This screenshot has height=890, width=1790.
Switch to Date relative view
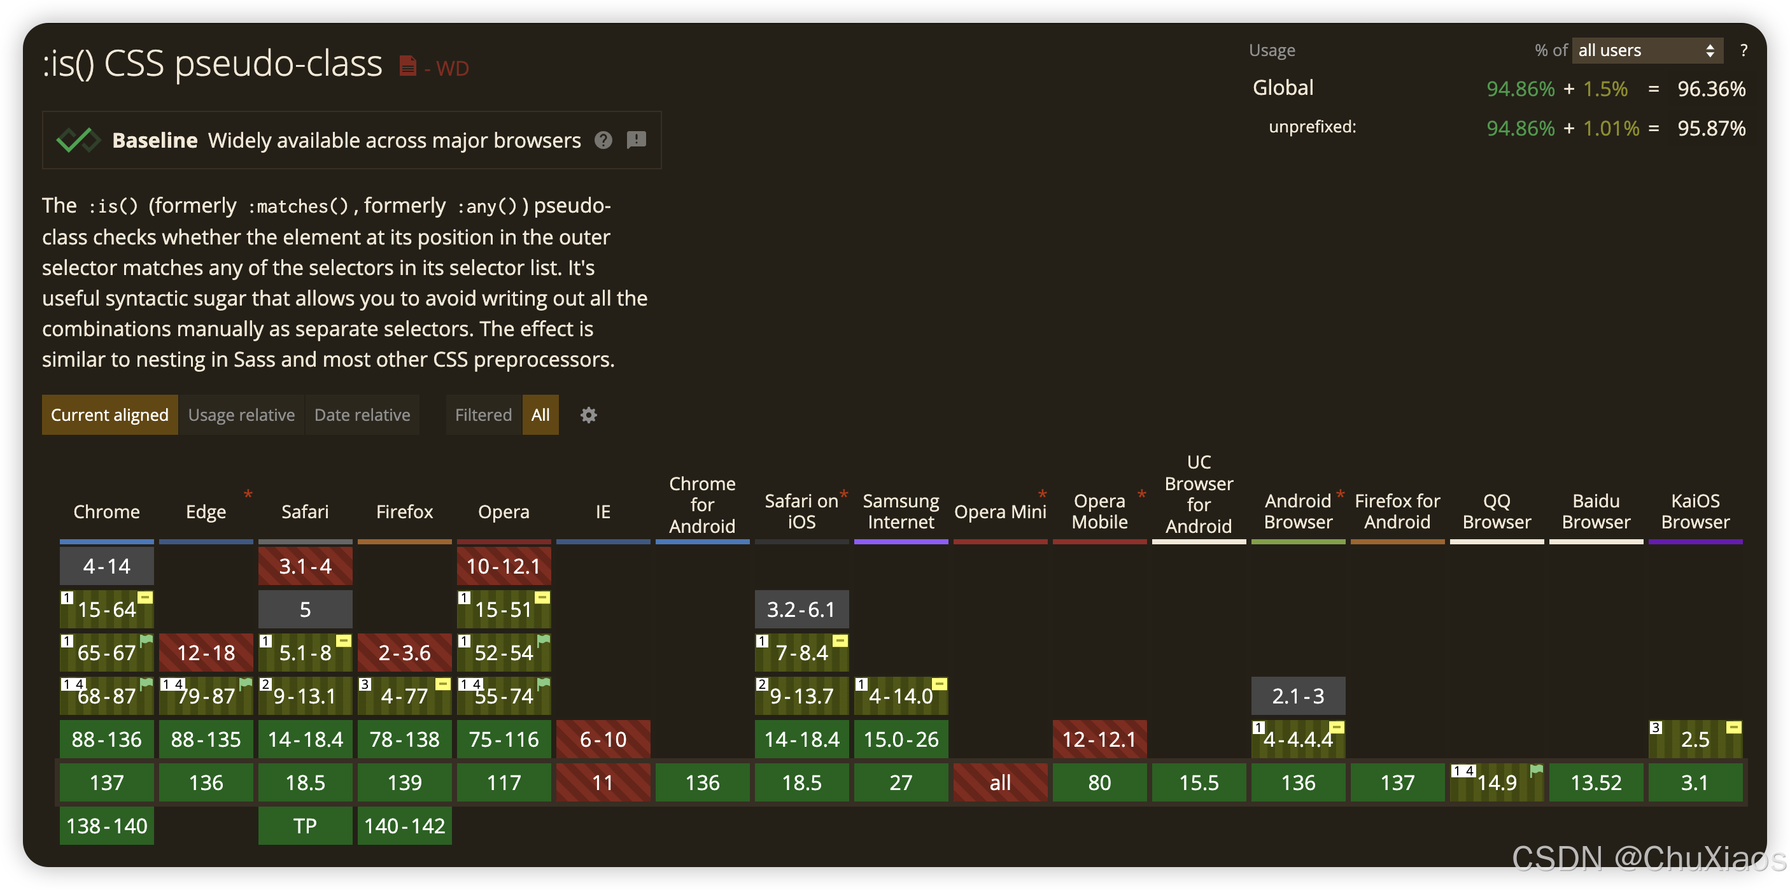[x=362, y=416]
